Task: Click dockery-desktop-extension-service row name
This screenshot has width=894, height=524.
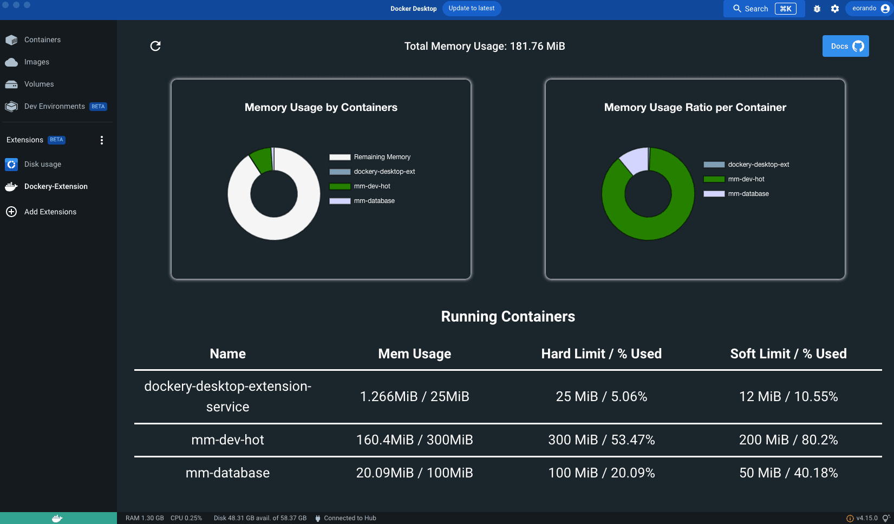Action: coord(228,396)
